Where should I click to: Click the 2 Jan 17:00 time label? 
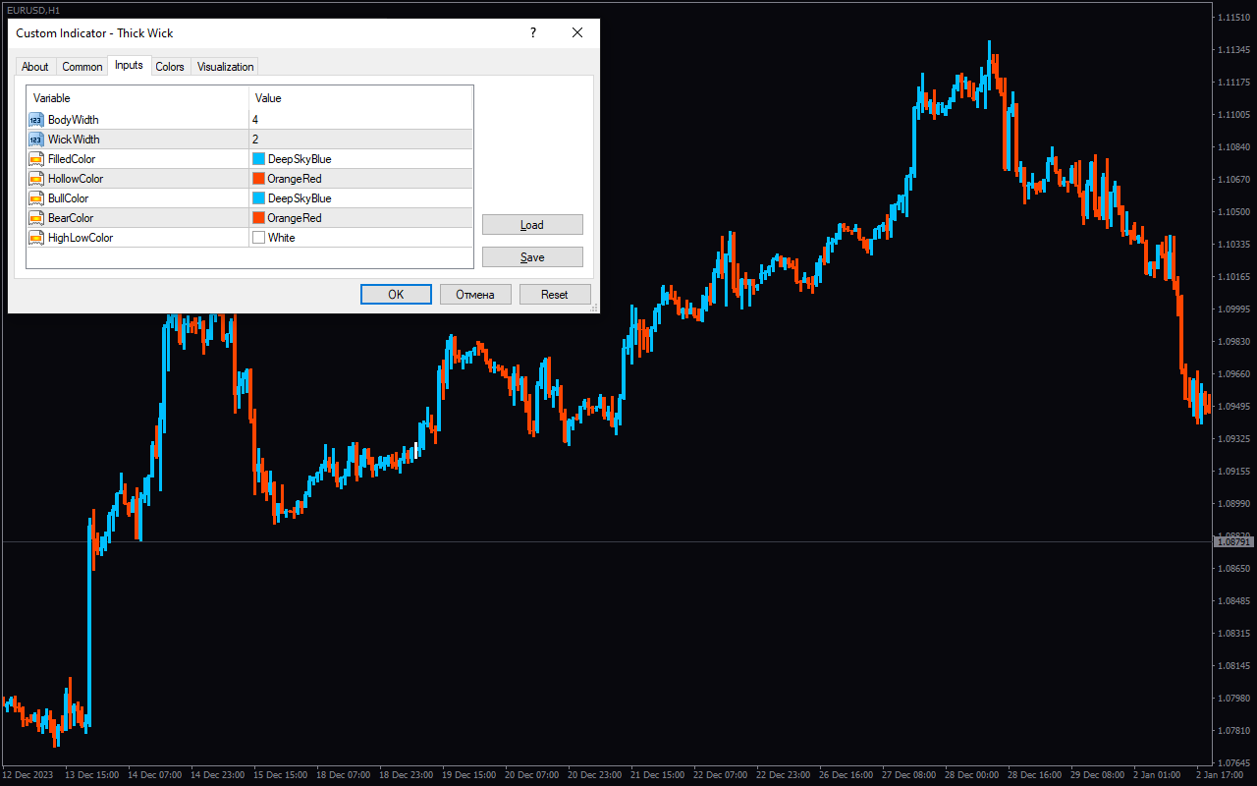(1222, 775)
